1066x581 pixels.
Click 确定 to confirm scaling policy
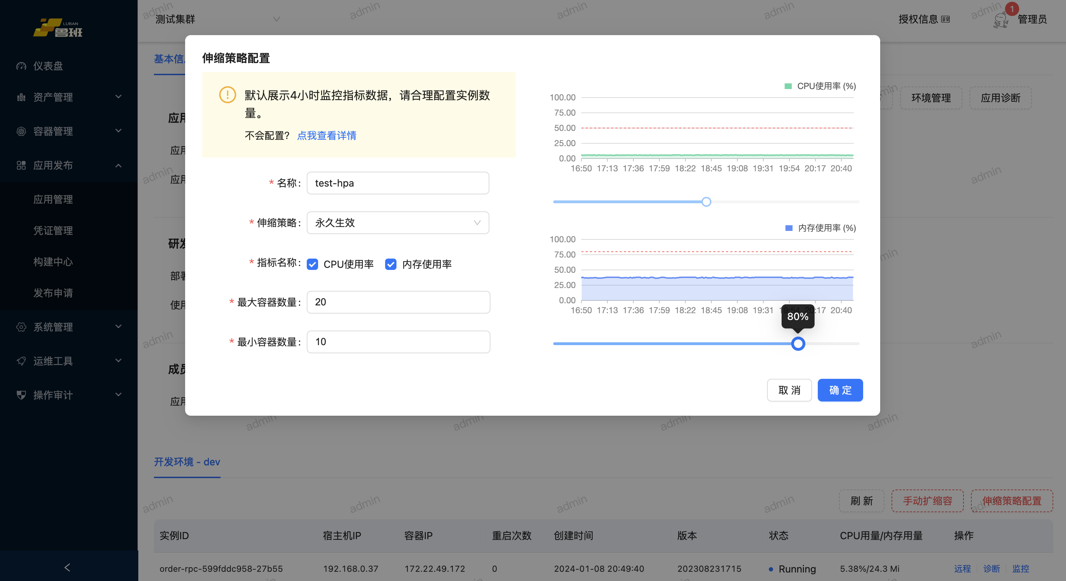[840, 390]
